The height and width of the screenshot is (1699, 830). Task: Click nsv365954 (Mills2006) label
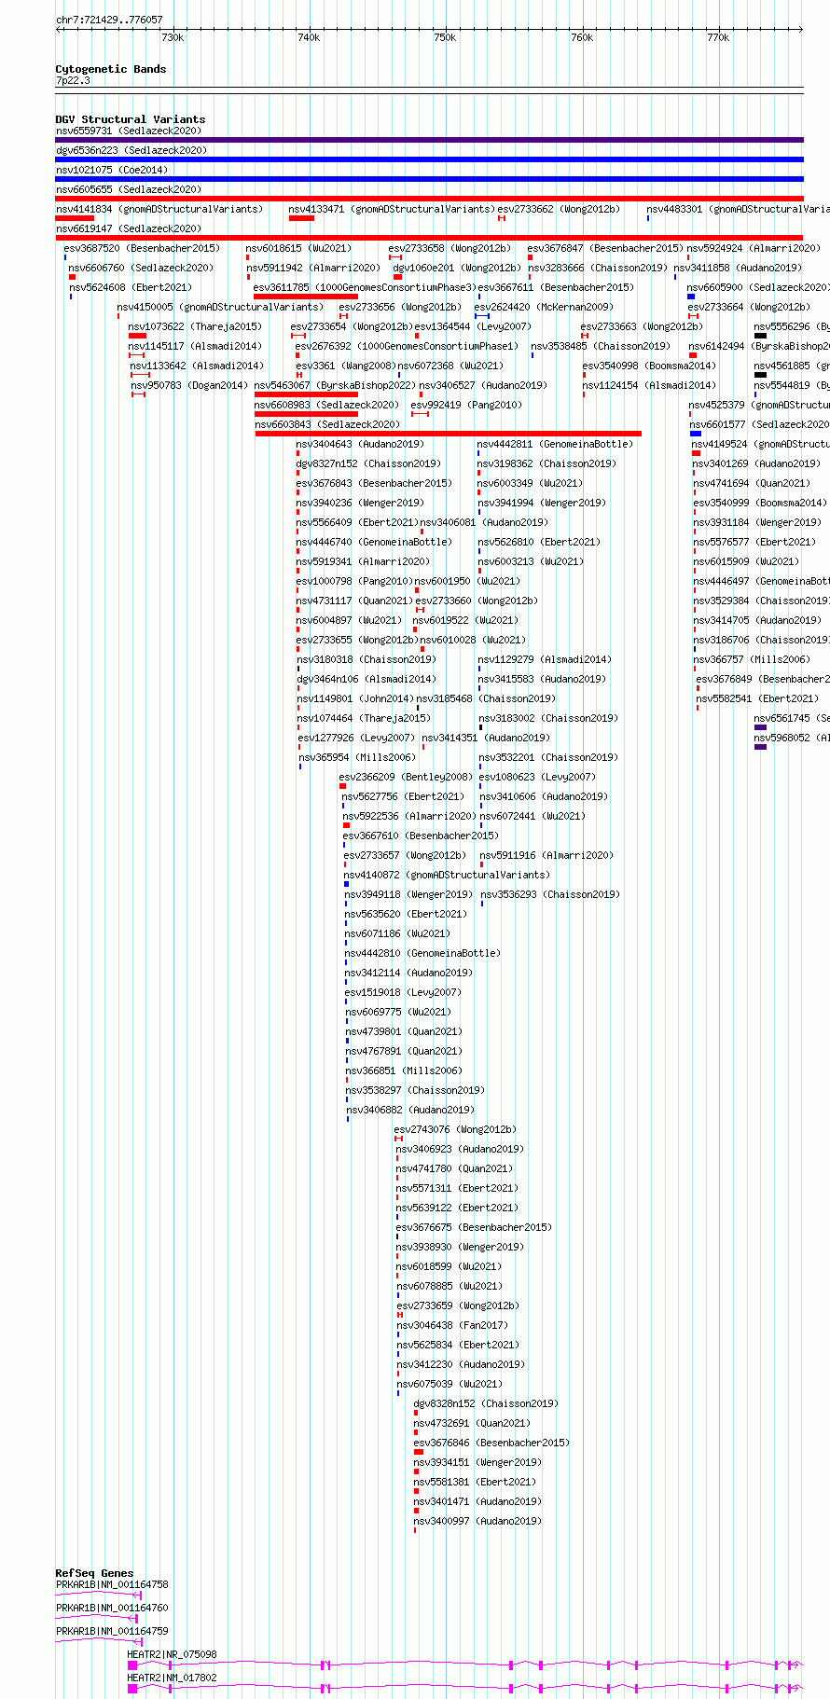357,757
